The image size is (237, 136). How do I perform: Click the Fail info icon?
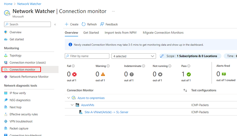click(x=73, y=66)
